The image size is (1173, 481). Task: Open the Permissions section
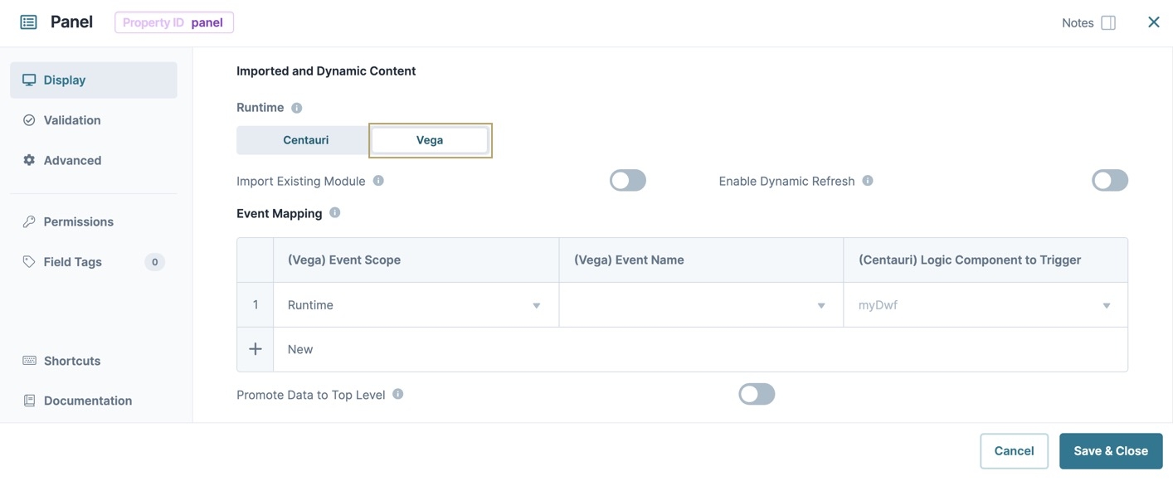[94, 221]
